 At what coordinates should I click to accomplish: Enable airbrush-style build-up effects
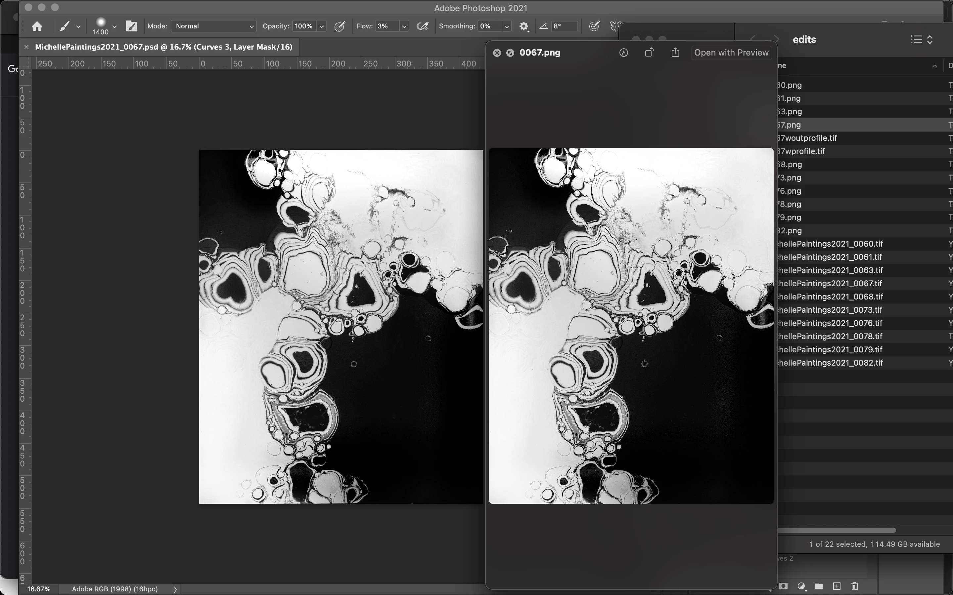(423, 26)
